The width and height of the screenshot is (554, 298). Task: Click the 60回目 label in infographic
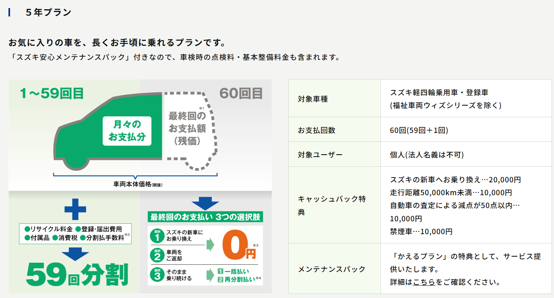241,94
